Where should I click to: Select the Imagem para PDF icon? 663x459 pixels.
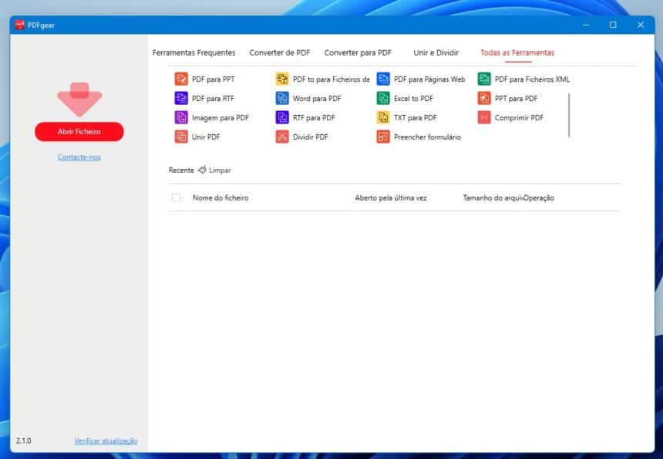coord(181,117)
